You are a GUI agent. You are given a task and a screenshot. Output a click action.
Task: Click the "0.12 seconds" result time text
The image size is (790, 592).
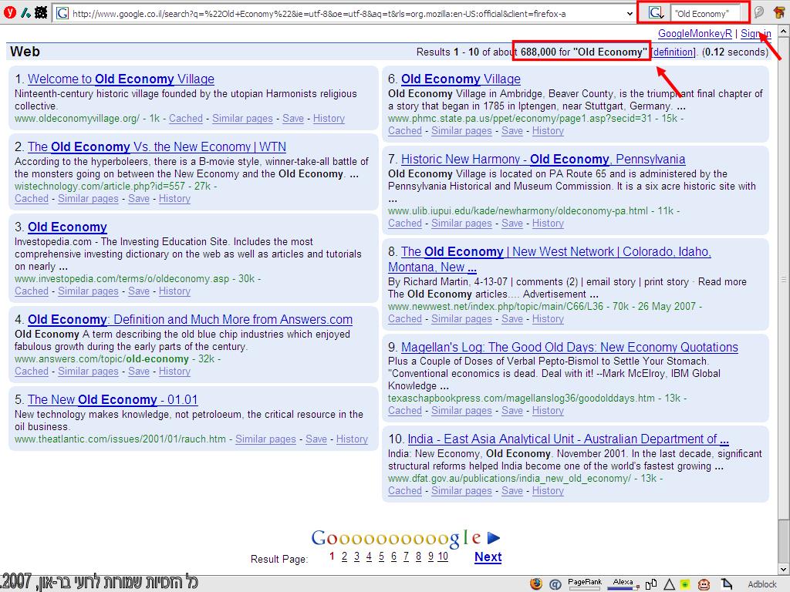click(735, 52)
